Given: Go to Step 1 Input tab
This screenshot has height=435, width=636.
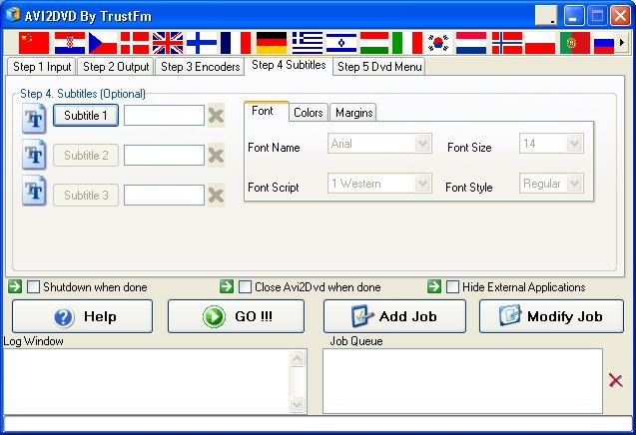Looking at the screenshot, I should click(42, 67).
